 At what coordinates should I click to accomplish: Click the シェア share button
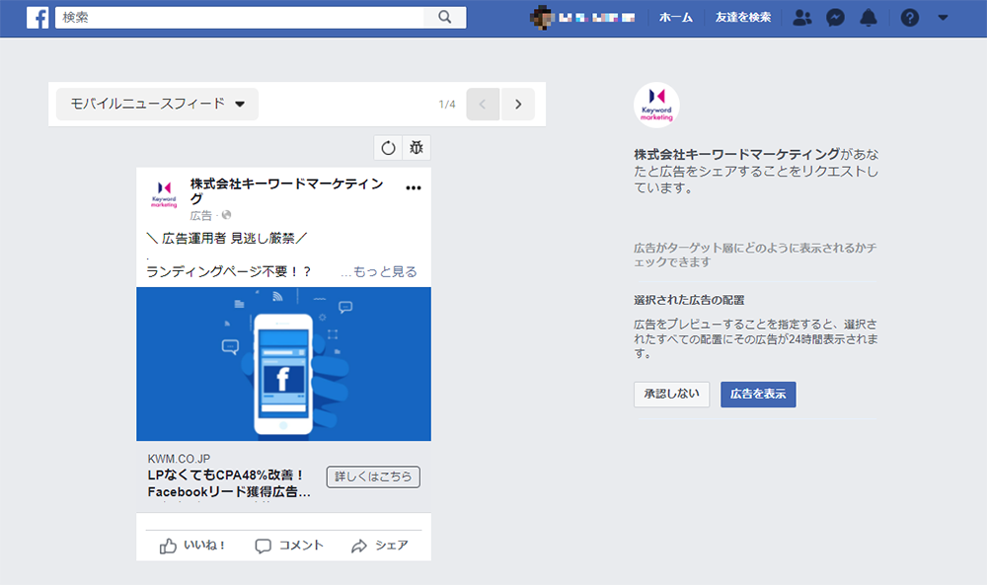pyautogui.click(x=380, y=546)
